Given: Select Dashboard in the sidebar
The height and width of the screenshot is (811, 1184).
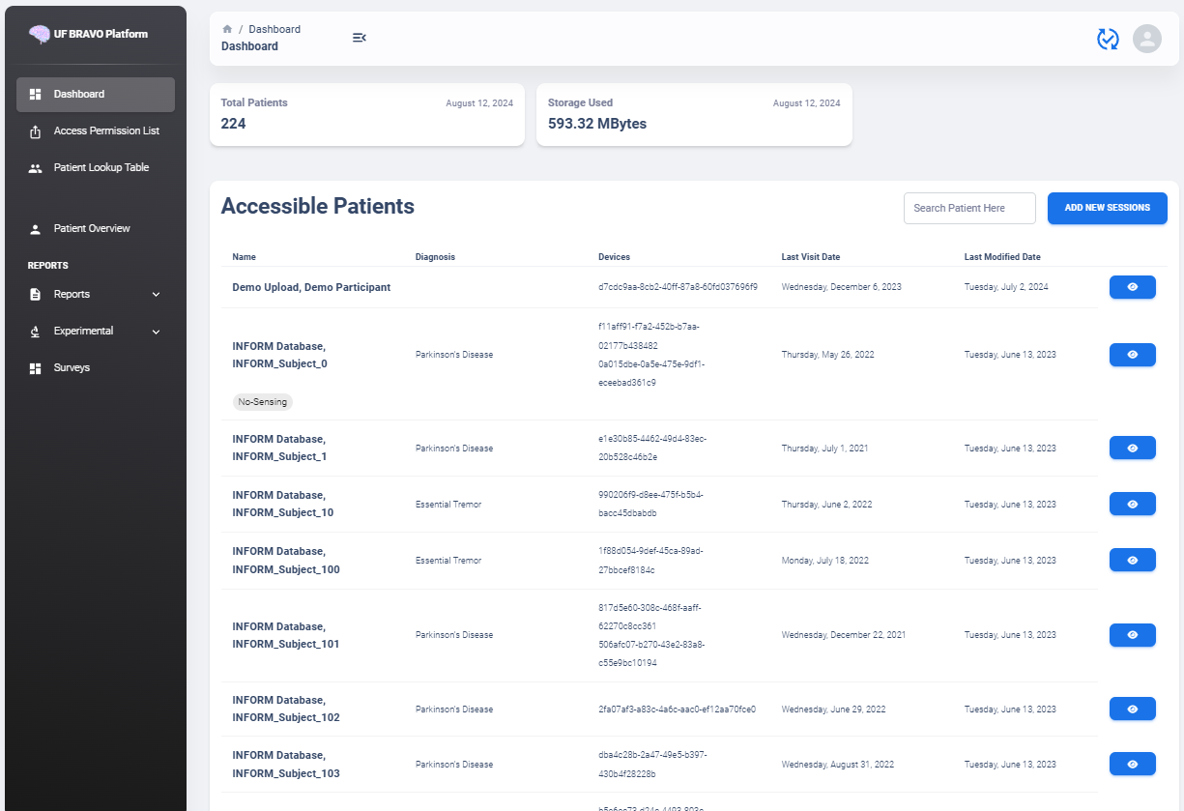Looking at the screenshot, I should [x=79, y=95].
